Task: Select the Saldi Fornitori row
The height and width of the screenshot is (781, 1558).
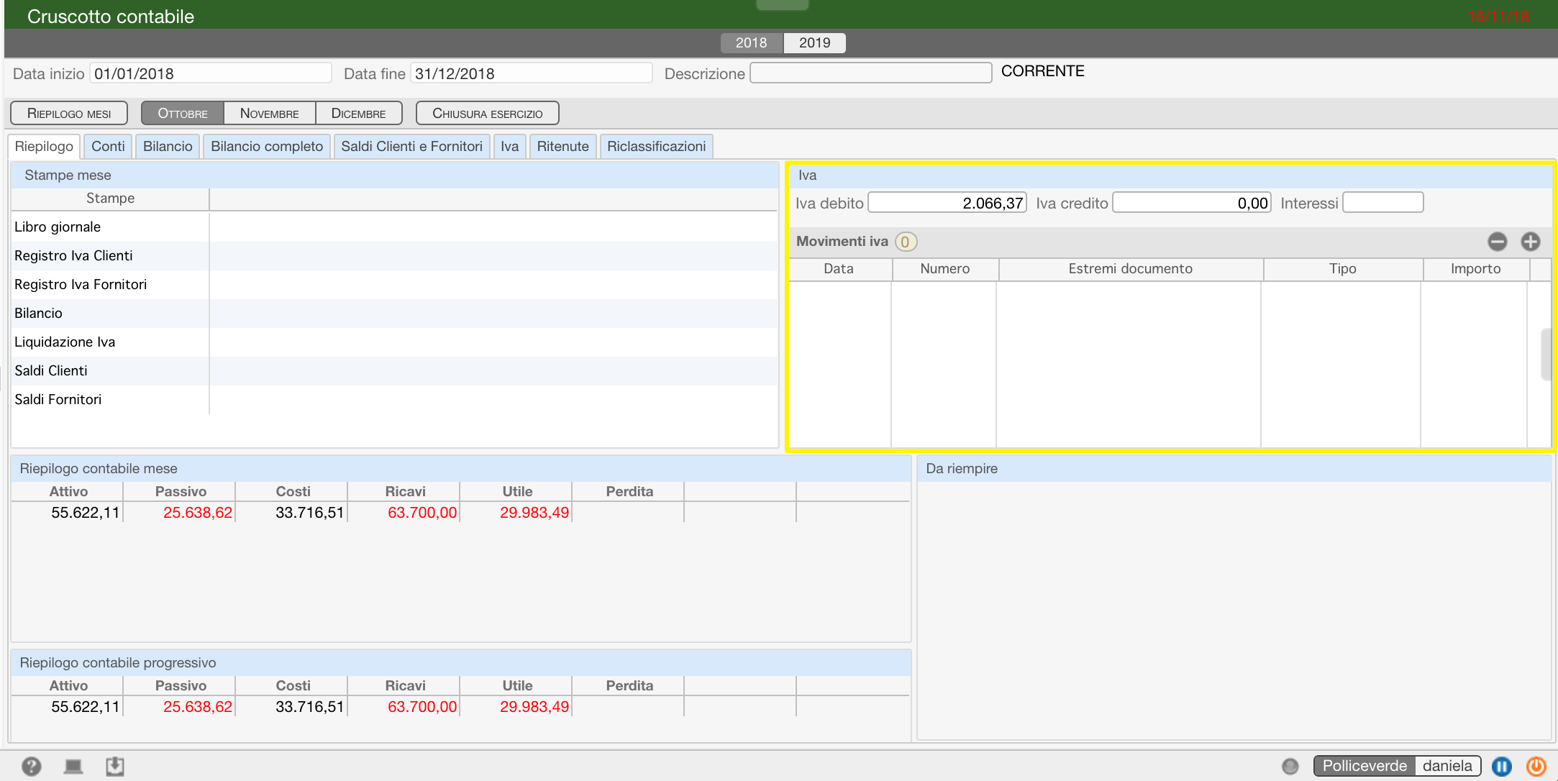Action: pos(394,400)
